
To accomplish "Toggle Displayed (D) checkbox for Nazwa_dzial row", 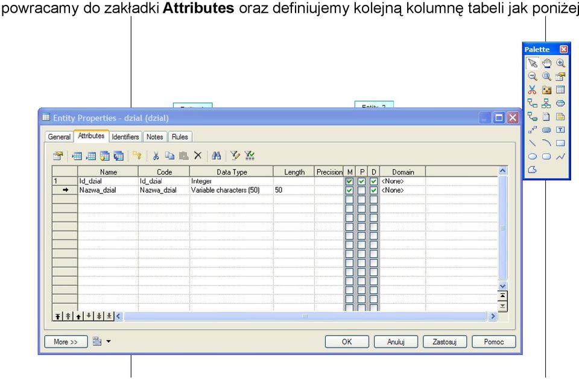I will (x=374, y=190).
